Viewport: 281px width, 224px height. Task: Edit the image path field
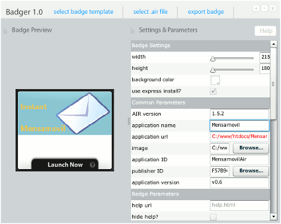(219, 148)
